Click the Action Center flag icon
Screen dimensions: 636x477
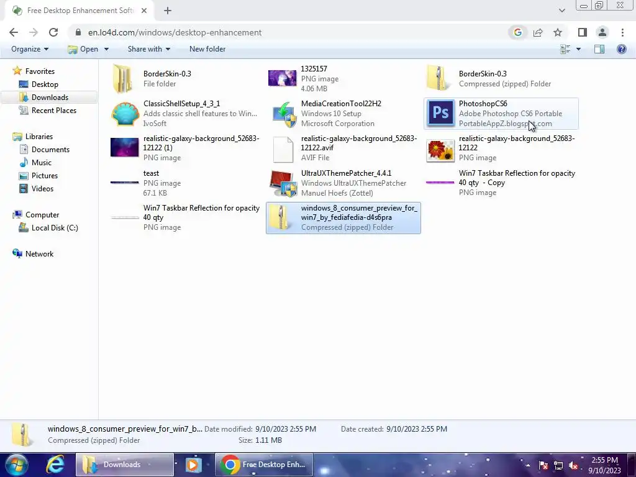[543, 465]
